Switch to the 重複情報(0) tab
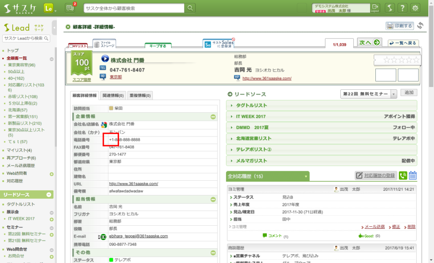Image resolution: width=434 pixels, height=263 pixels. coord(140,96)
